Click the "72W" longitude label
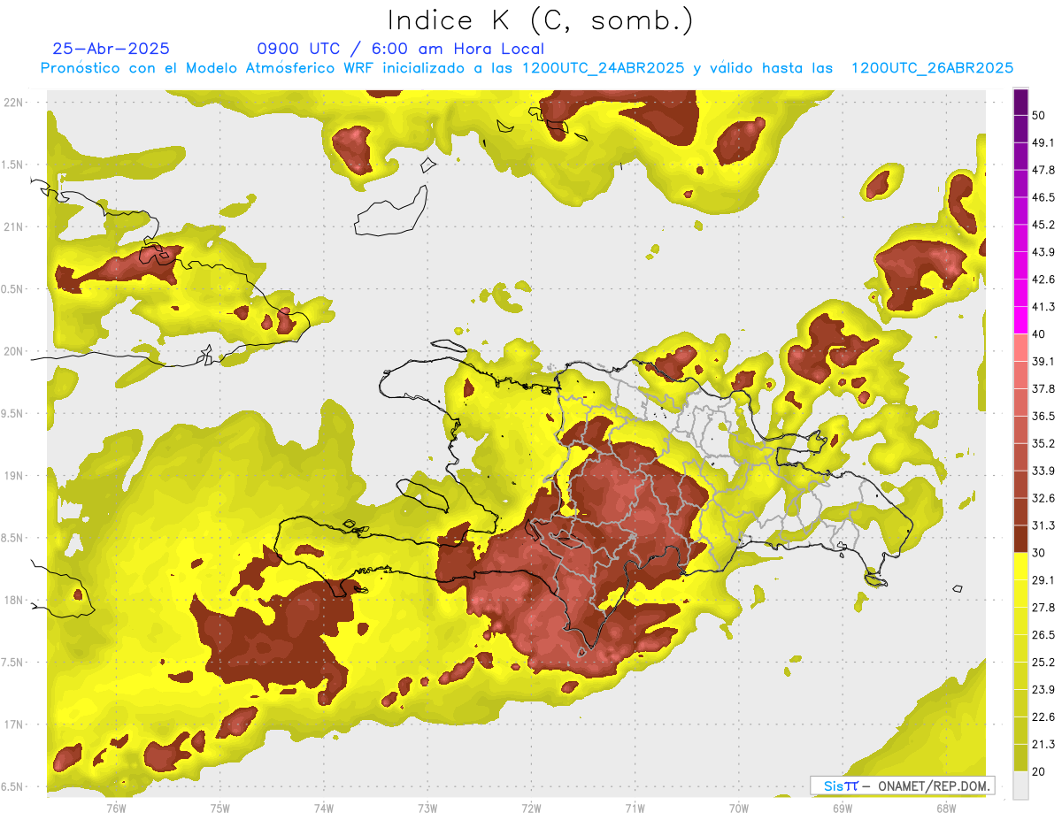The image size is (1062, 820). pos(531,808)
